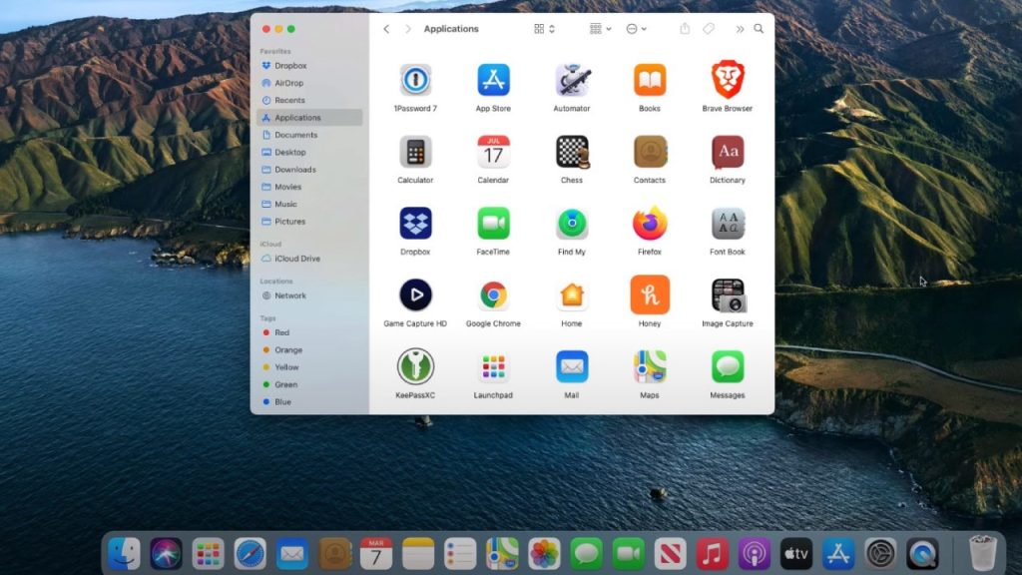Select the Contacts app in Finder window
The width and height of the screenshot is (1022, 575).
tap(650, 152)
